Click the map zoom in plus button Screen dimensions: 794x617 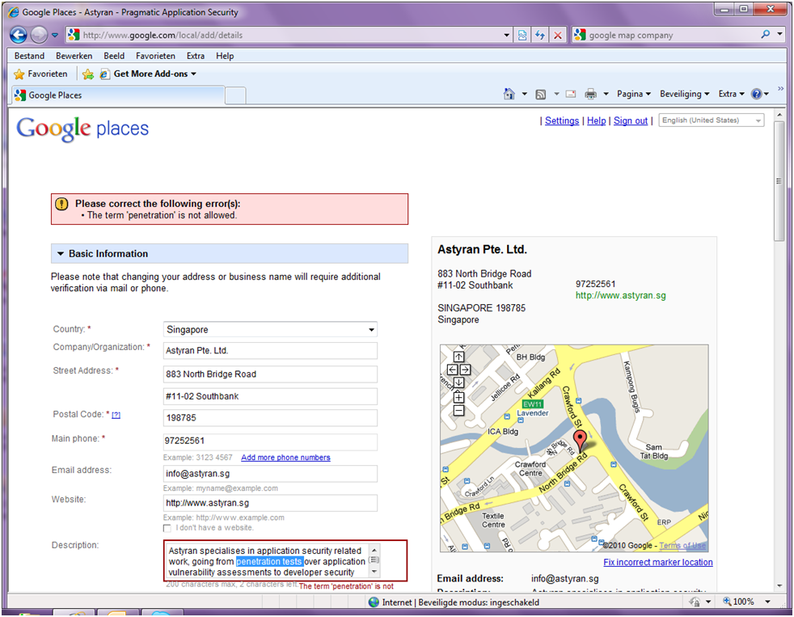pyautogui.click(x=458, y=397)
